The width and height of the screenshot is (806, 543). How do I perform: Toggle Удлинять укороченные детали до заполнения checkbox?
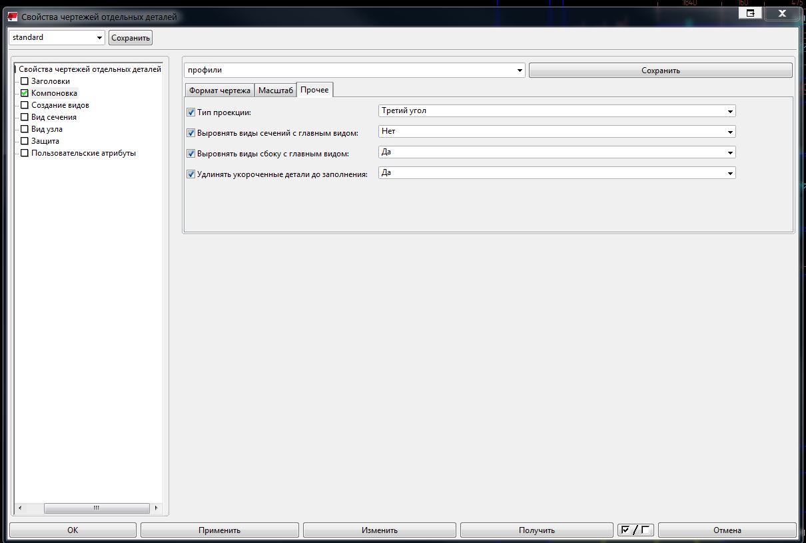191,174
